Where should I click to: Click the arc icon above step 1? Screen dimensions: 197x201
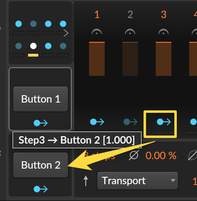97,32
